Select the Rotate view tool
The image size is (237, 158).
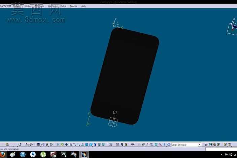pos(70,145)
